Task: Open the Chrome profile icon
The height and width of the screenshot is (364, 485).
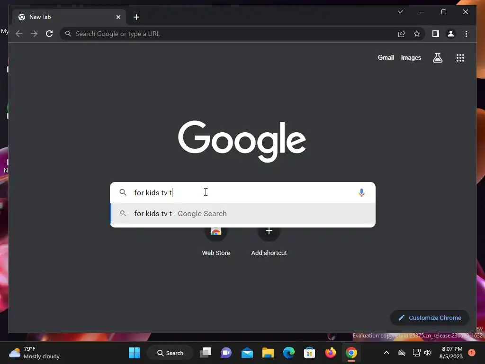Action: point(451,34)
